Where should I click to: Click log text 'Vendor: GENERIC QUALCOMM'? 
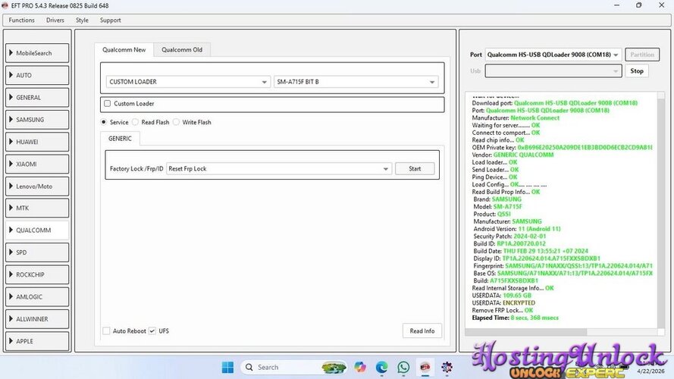point(513,155)
